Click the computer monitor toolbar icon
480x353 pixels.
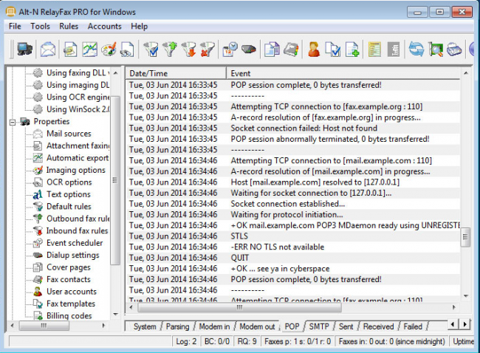24,49
